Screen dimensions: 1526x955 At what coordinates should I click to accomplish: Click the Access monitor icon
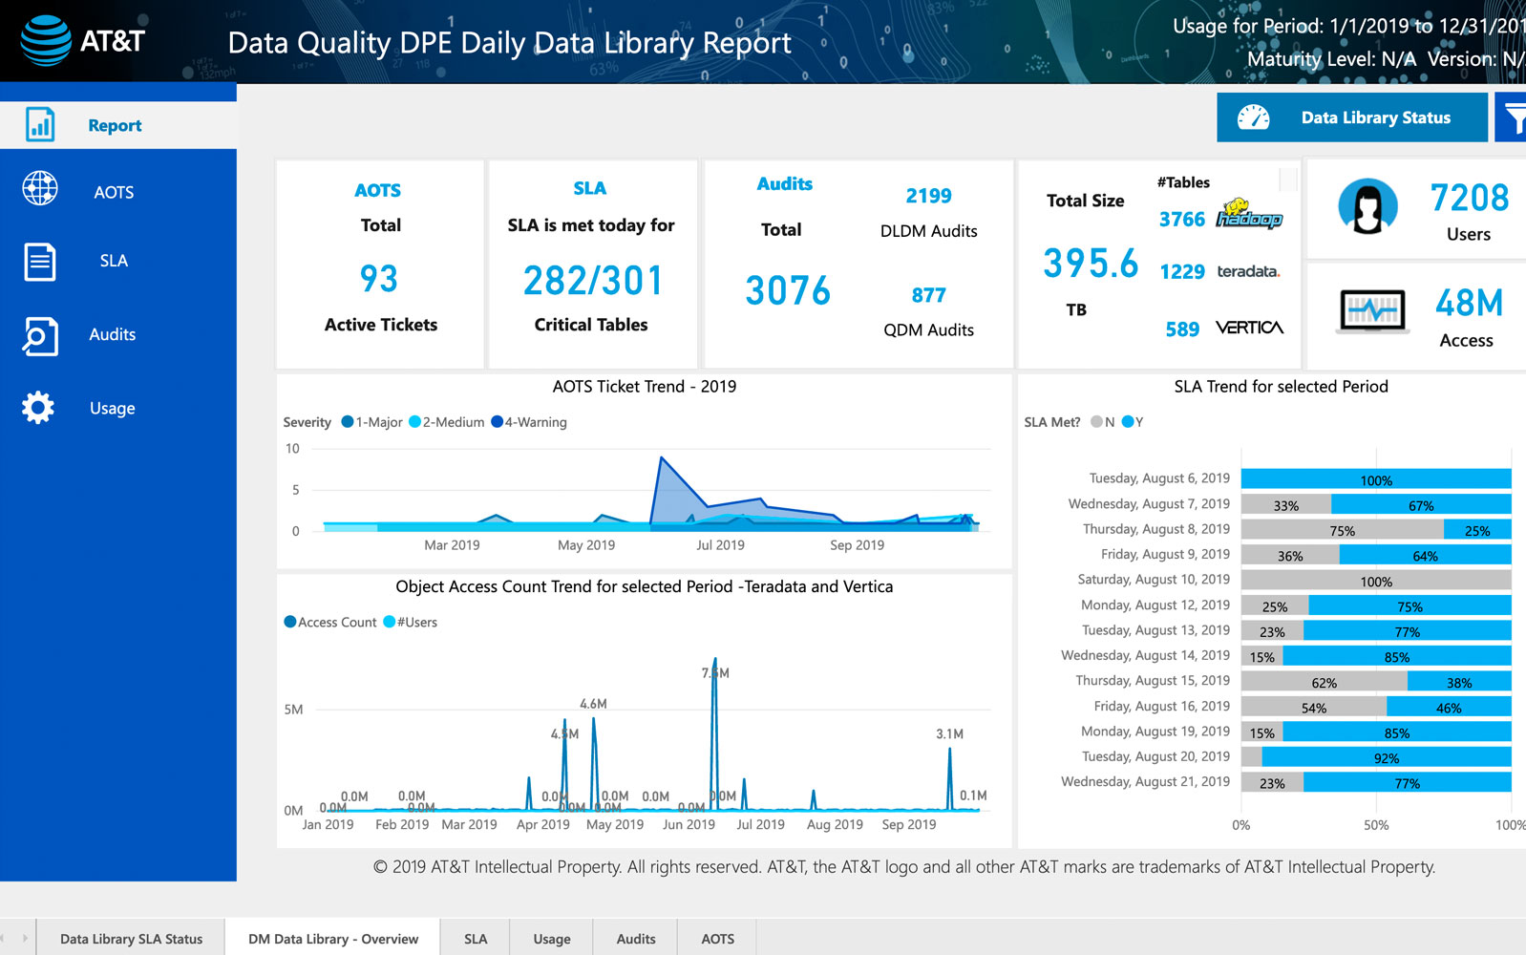(x=1372, y=310)
